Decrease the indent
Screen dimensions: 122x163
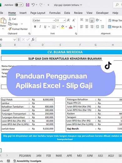(97, 27)
